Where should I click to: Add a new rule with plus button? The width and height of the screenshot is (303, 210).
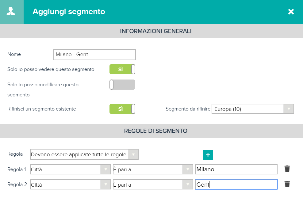[x=208, y=155]
